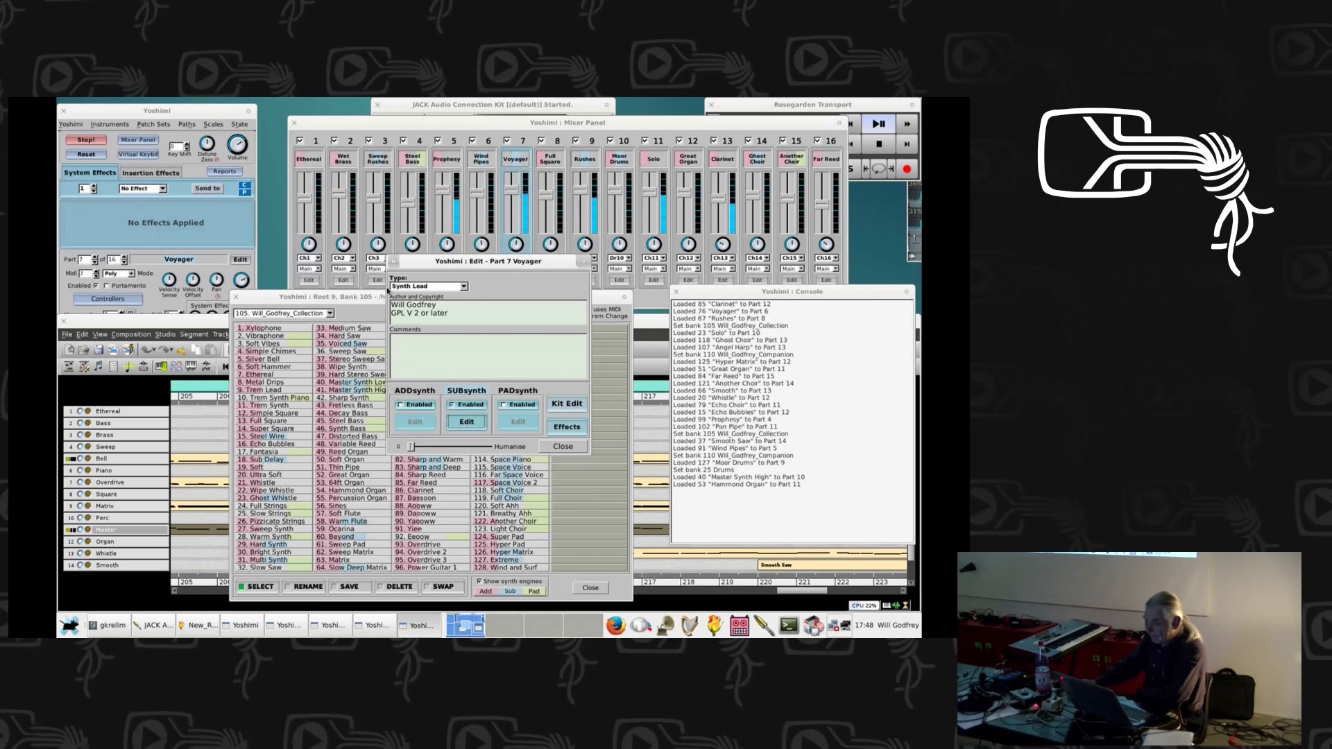The width and height of the screenshot is (1332, 749).
Task: Click the green keyboard icon in Rosegarden toolbar
Action: [161, 366]
